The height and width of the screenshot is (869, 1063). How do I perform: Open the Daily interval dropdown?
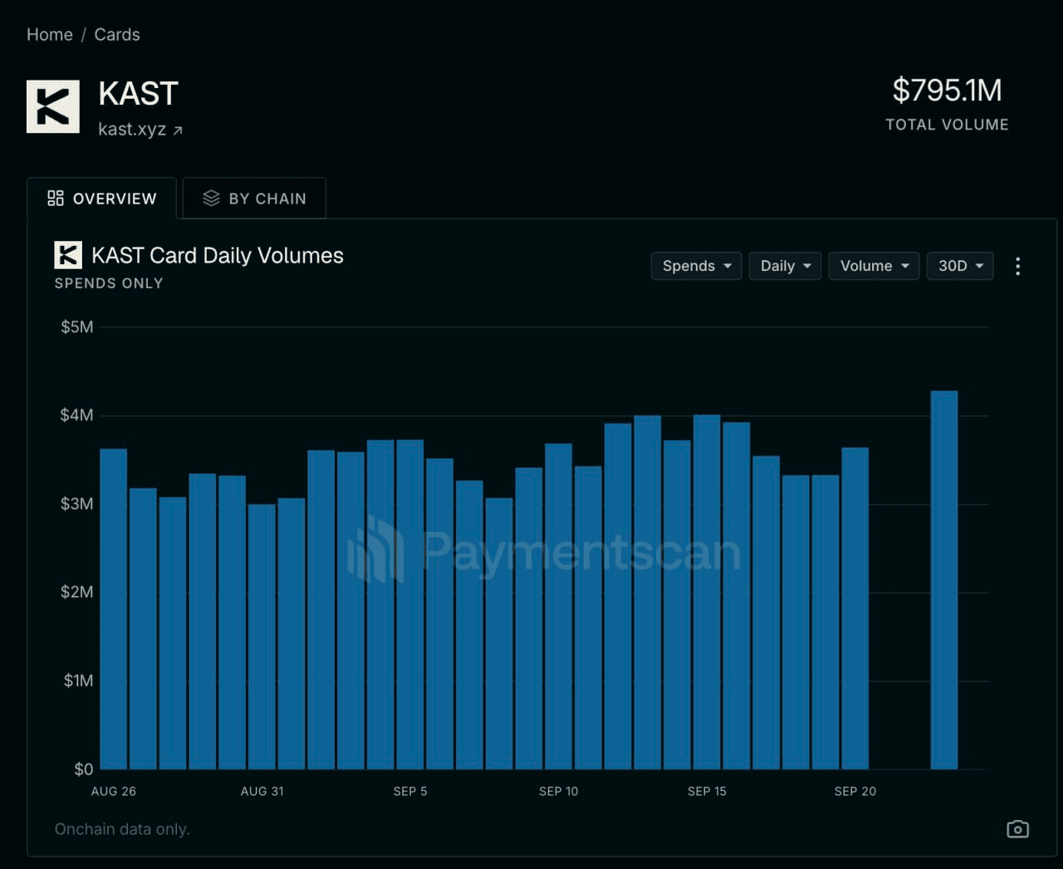coord(785,266)
